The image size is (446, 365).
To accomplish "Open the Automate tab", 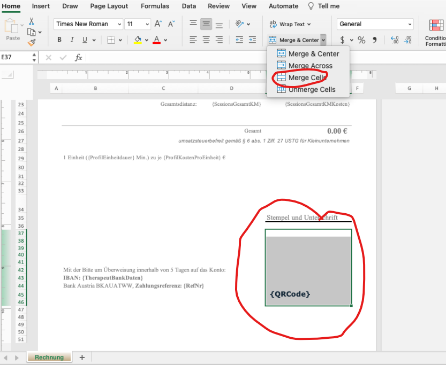I will [283, 6].
